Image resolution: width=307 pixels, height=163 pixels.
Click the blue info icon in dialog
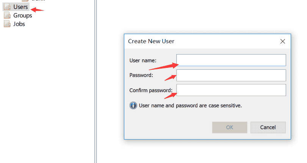[133, 105]
